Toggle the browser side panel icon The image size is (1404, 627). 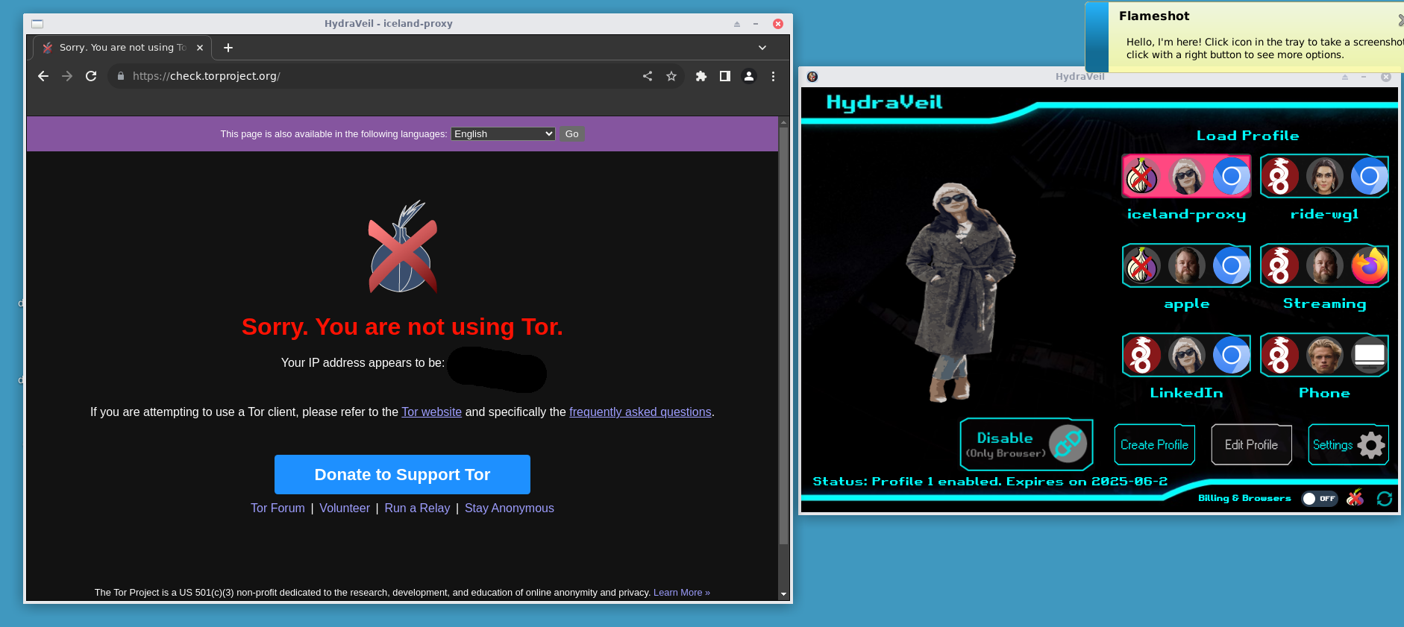[724, 76]
